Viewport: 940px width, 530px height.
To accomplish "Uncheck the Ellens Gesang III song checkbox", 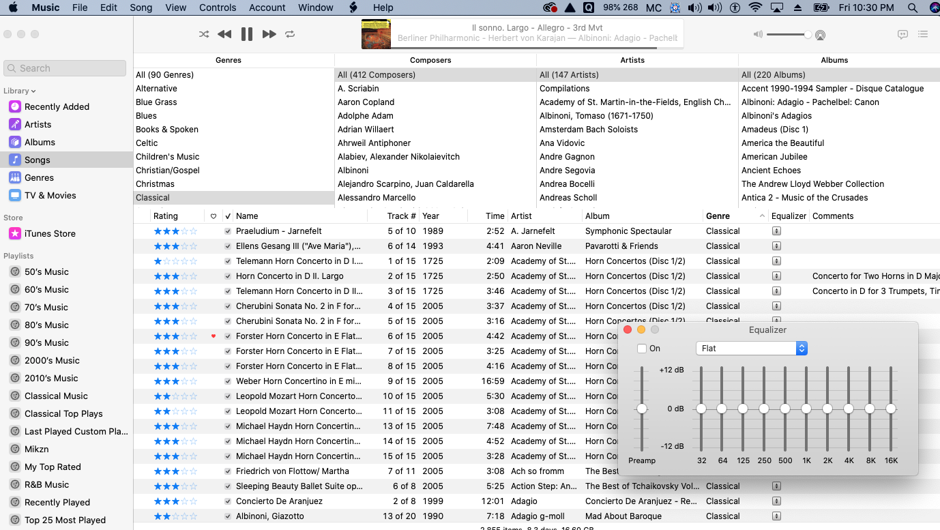I will 228,246.
